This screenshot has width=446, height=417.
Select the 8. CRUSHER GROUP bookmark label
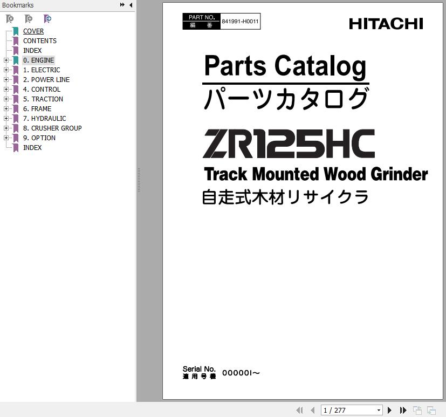[x=52, y=128]
